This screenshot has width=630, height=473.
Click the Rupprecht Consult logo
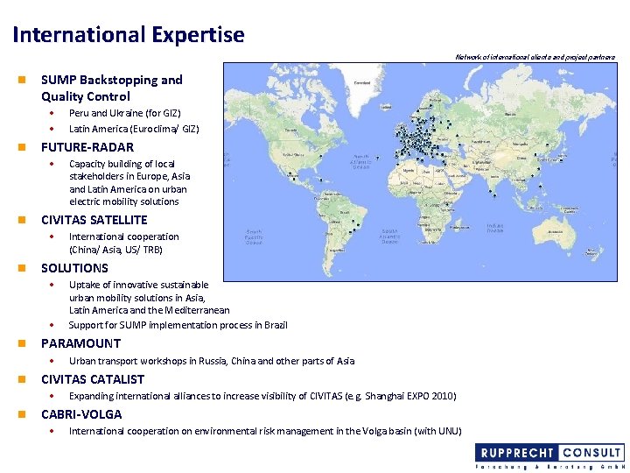tap(549, 456)
